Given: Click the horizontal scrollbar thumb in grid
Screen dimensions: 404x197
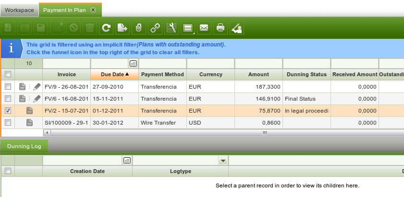Looking at the screenshot, I should tap(265, 133).
